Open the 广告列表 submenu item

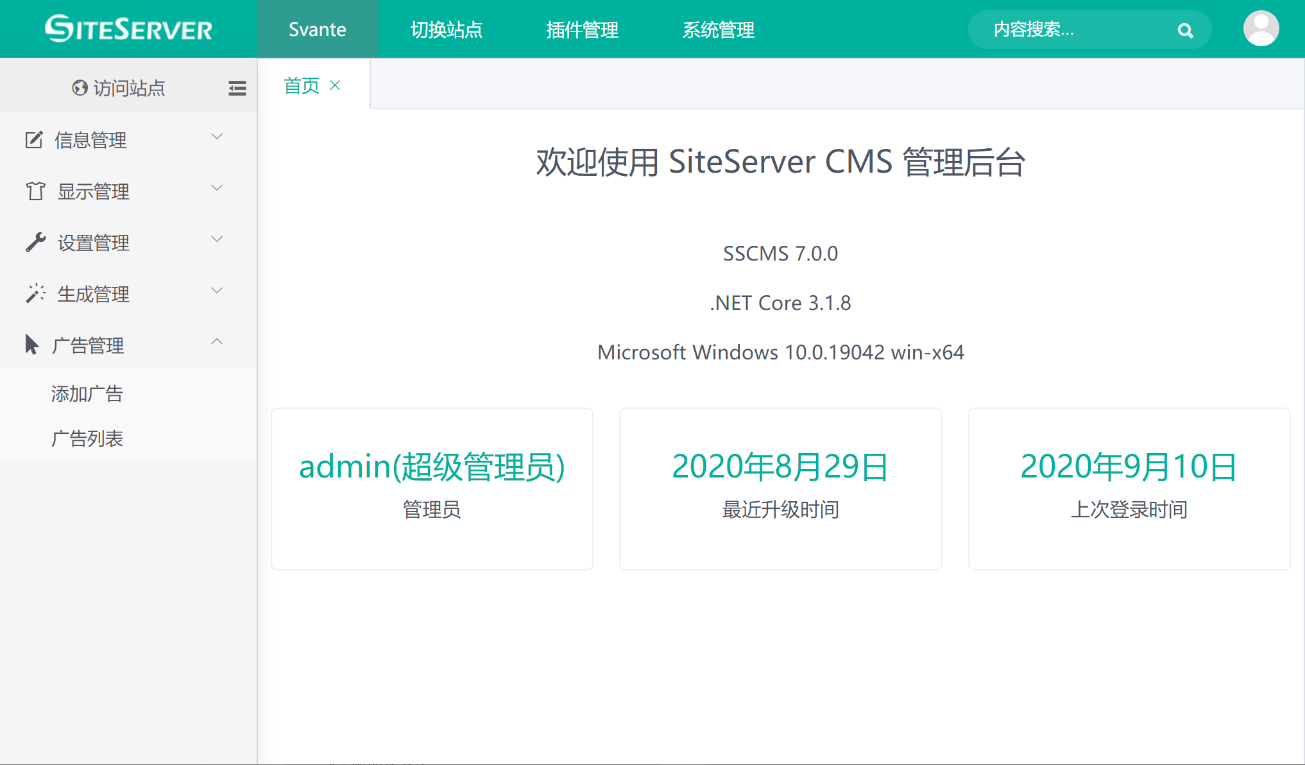click(87, 438)
